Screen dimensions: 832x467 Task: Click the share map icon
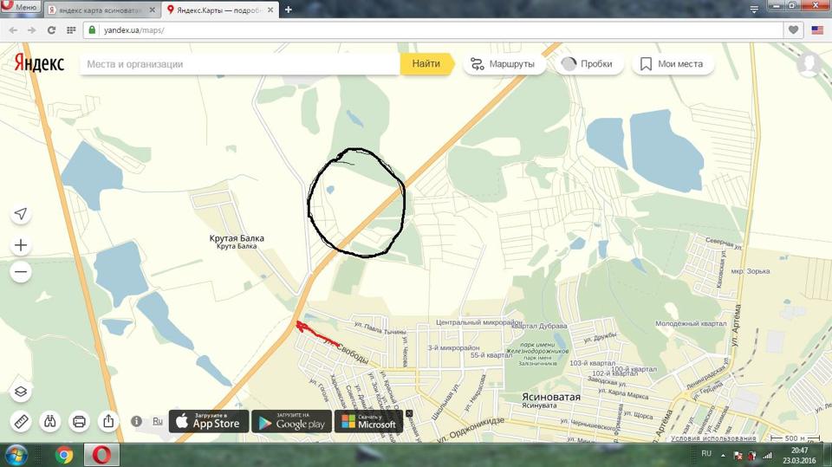click(x=107, y=422)
